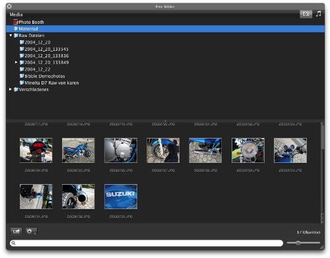
Task: Select the rear view with fence photo
Action: [x=36, y=197]
